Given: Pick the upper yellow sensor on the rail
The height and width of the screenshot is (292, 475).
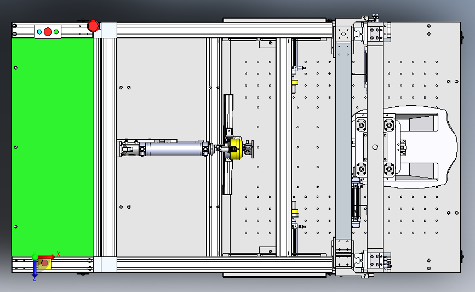Looking at the screenshot, I should [x=295, y=82].
